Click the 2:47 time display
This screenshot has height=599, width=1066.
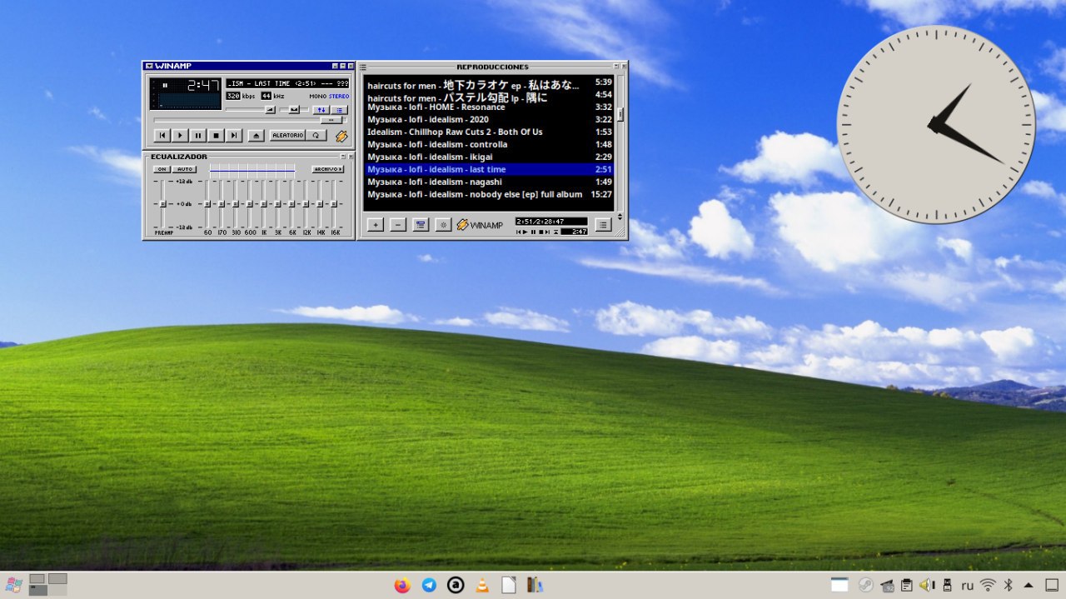(x=203, y=85)
